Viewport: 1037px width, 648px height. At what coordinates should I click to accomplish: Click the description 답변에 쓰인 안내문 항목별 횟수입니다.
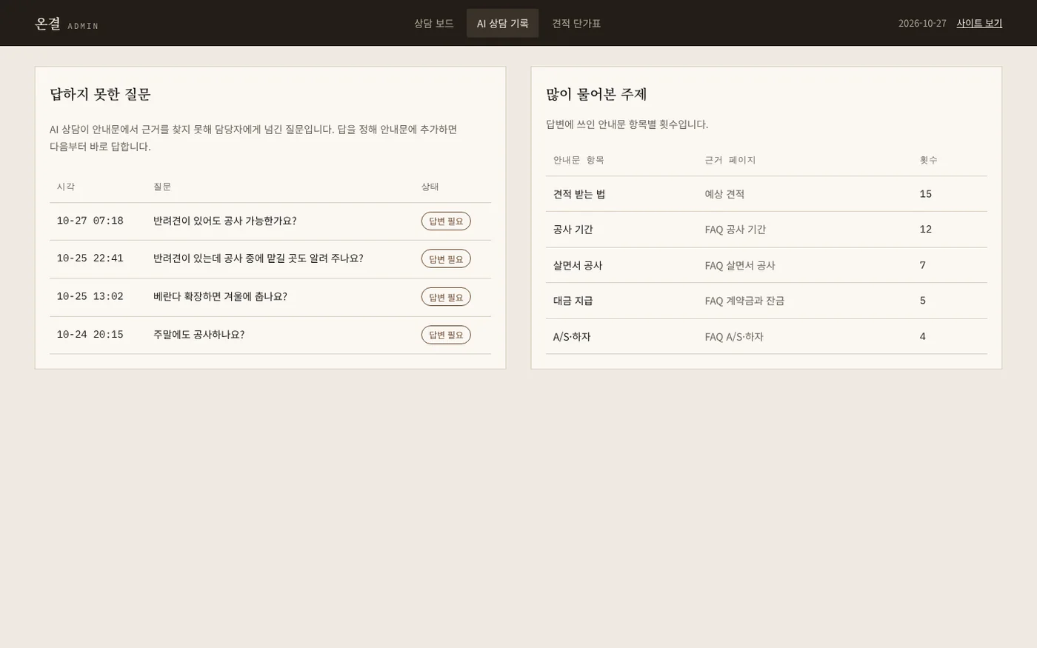[x=627, y=124]
